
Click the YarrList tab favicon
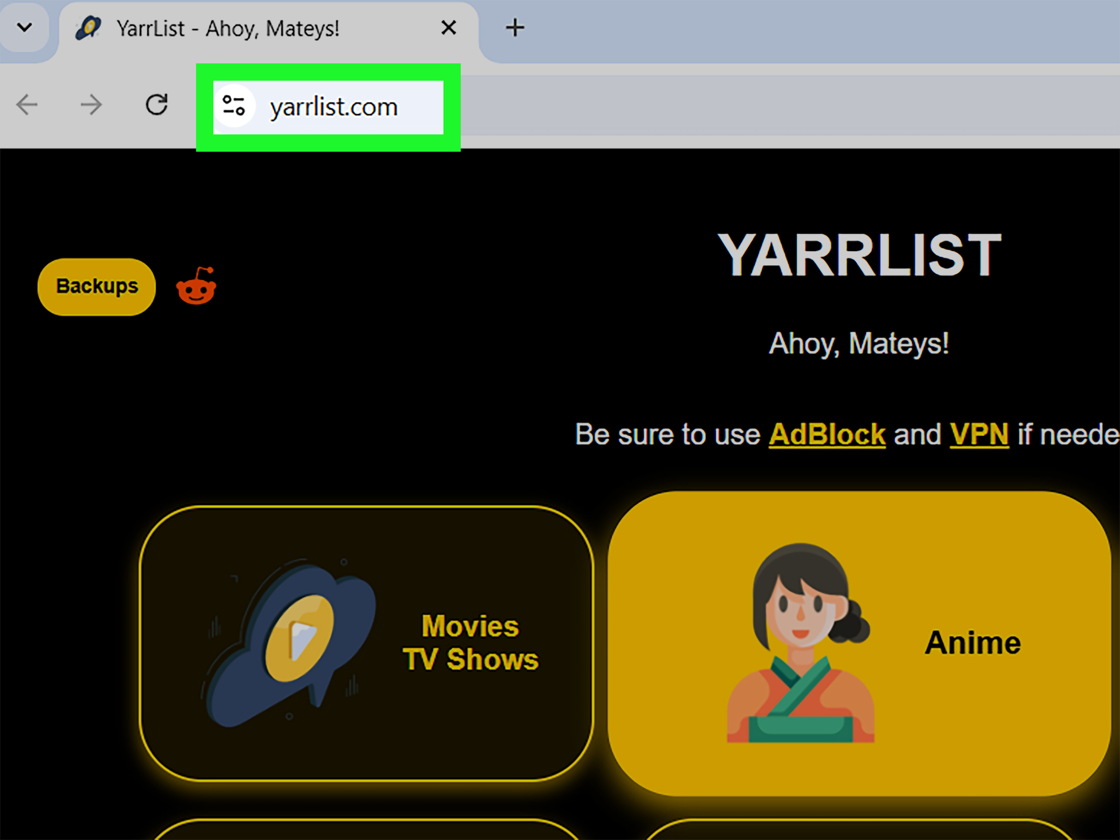(88, 28)
